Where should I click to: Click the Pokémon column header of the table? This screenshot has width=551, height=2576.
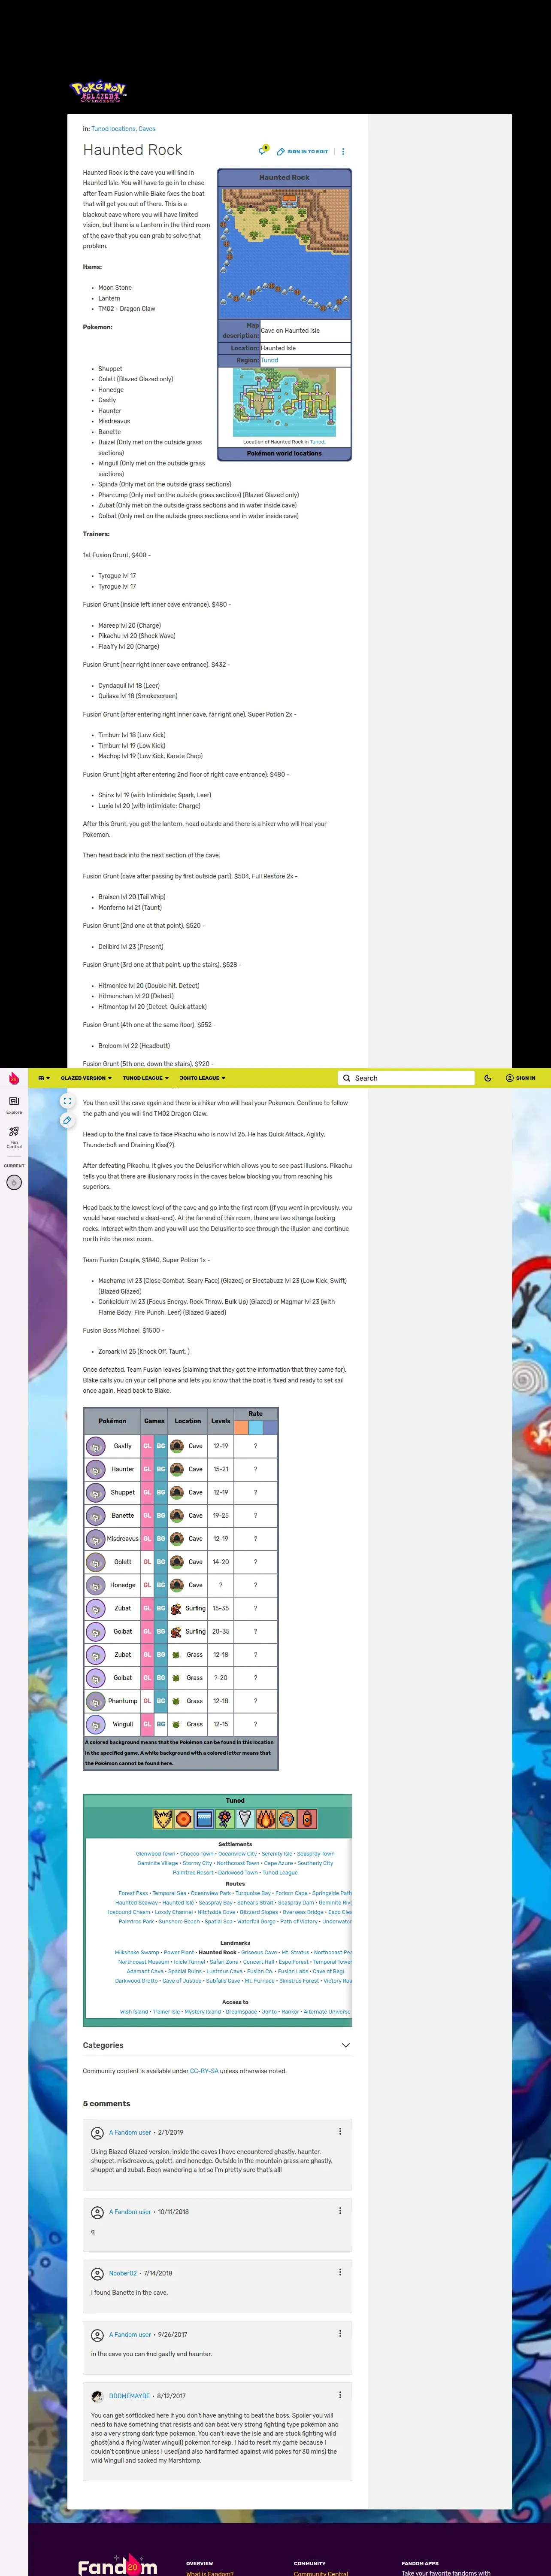(112, 1421)
